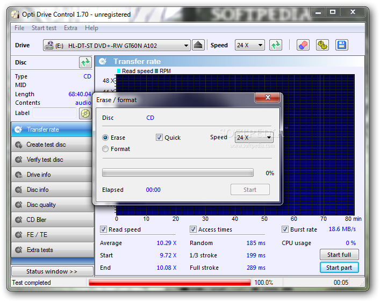Click the Elapsed time 00:00

click(153, 190)
